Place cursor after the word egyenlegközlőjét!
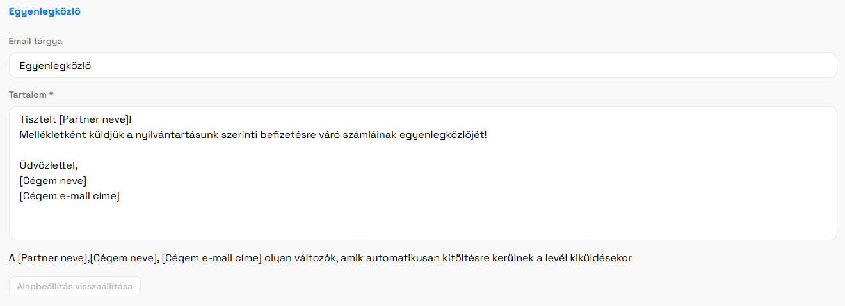Viewport: 845px width, 306px height. click(x=487, y=135)
